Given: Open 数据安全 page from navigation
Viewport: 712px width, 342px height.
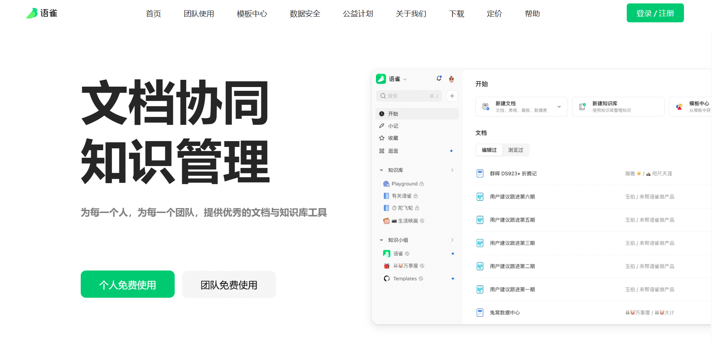Looking at the screenshot, I should [x=305, y=14].
